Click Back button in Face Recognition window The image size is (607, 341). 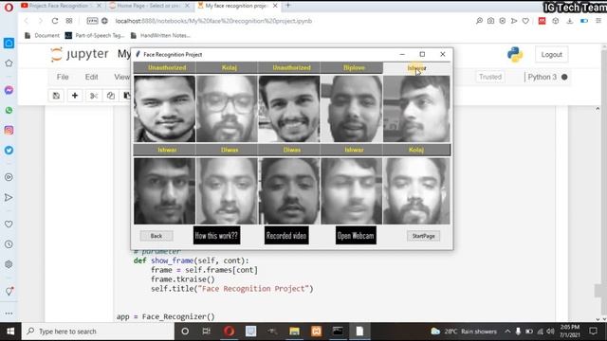point(156,236)
